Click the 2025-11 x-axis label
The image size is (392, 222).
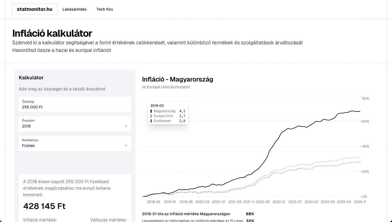[360, 202]
